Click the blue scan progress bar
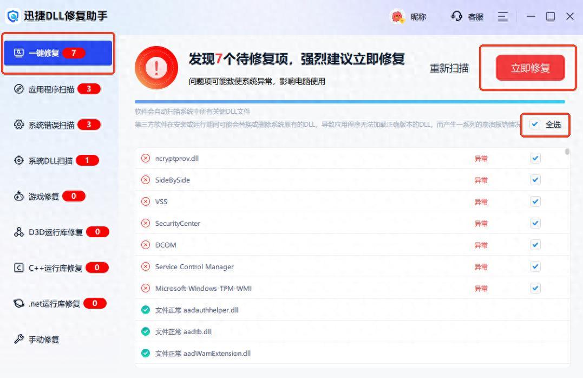583x378 pixels. coord(349,102)
